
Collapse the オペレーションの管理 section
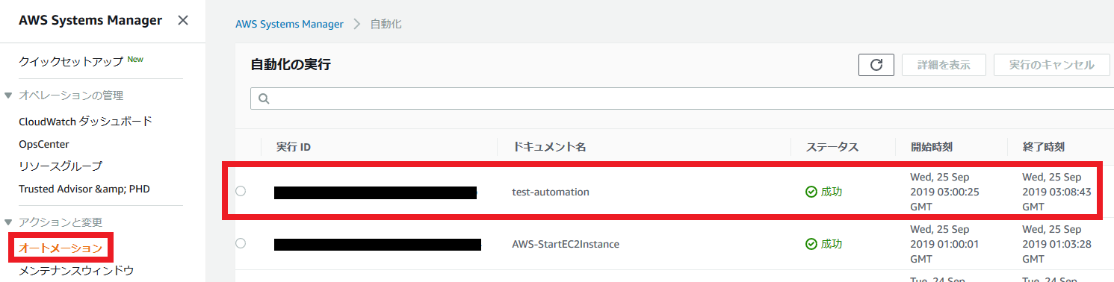click(8, 95)
